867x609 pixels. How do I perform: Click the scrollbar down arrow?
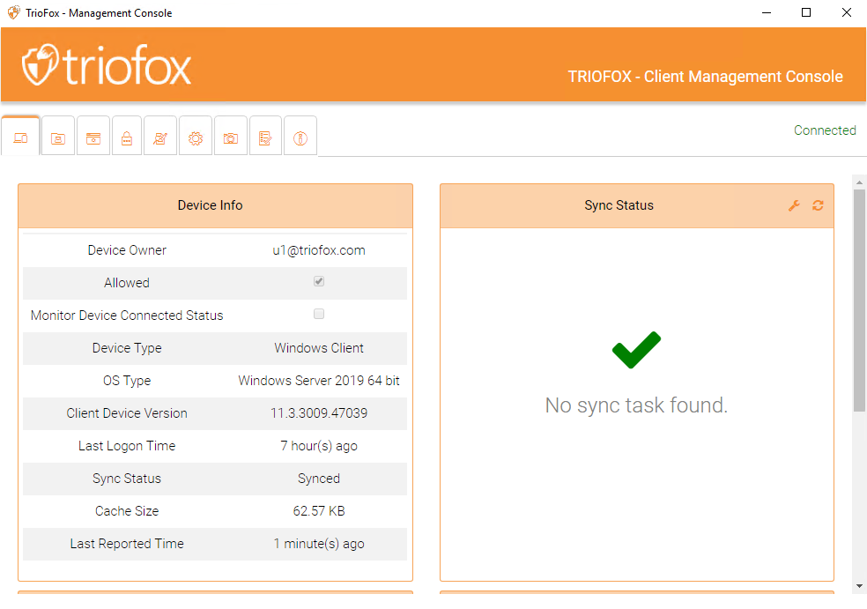(x=859, y=586)
